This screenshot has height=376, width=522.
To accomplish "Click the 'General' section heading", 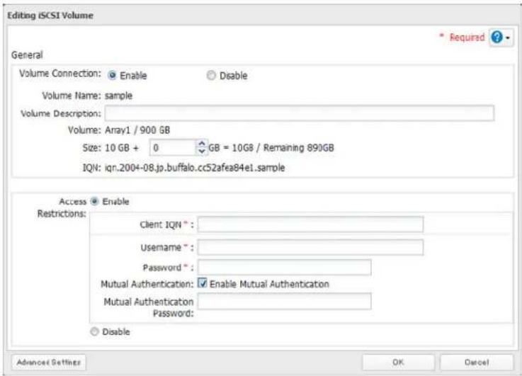I will point(27,55).
